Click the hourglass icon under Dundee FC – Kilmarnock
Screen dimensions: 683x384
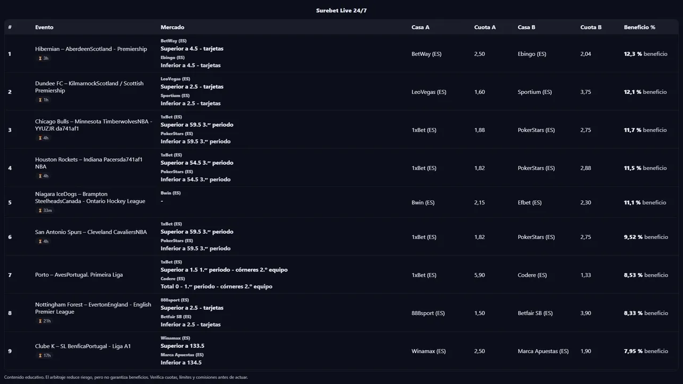pyautogui.click(x=40, y=100)
